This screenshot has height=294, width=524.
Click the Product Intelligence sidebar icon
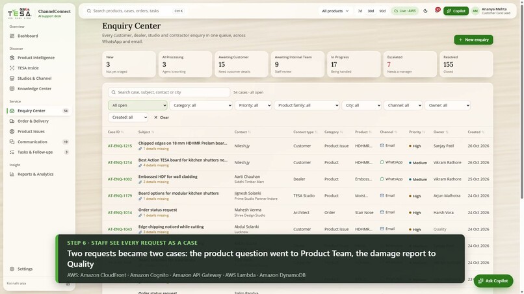[12, 57]
